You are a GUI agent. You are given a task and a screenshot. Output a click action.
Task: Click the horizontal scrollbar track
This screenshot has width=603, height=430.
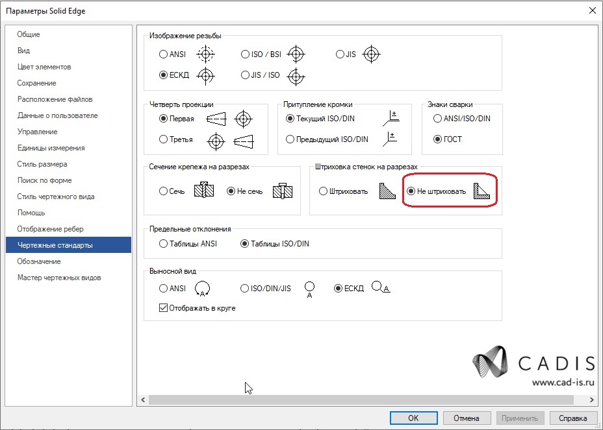pyautogui.click(x=361, y=400)
